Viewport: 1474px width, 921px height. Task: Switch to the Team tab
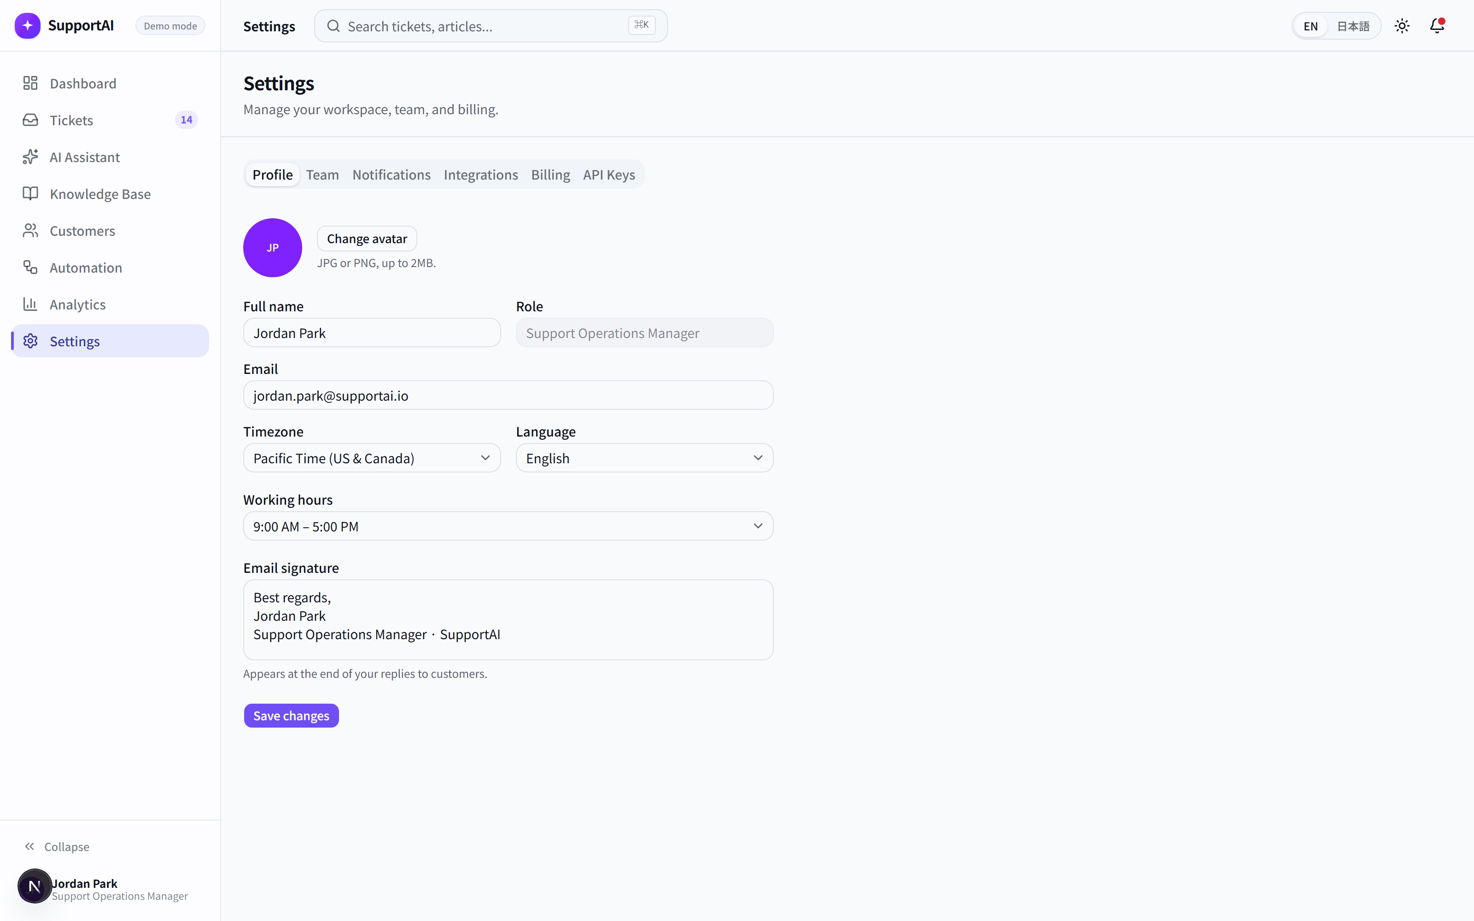[322, 175]
